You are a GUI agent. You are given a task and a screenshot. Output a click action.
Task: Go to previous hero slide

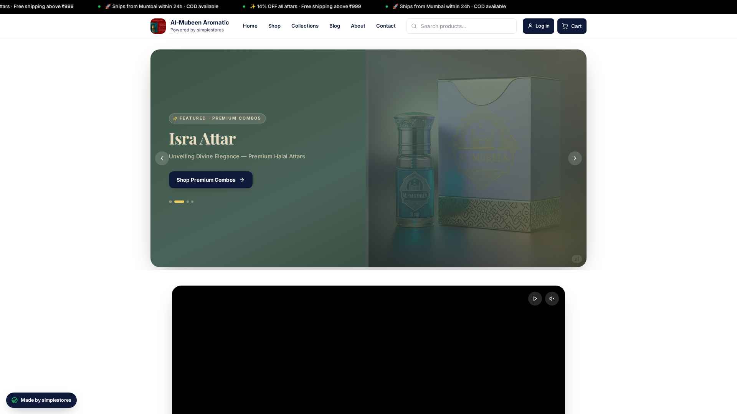(162, 158)
